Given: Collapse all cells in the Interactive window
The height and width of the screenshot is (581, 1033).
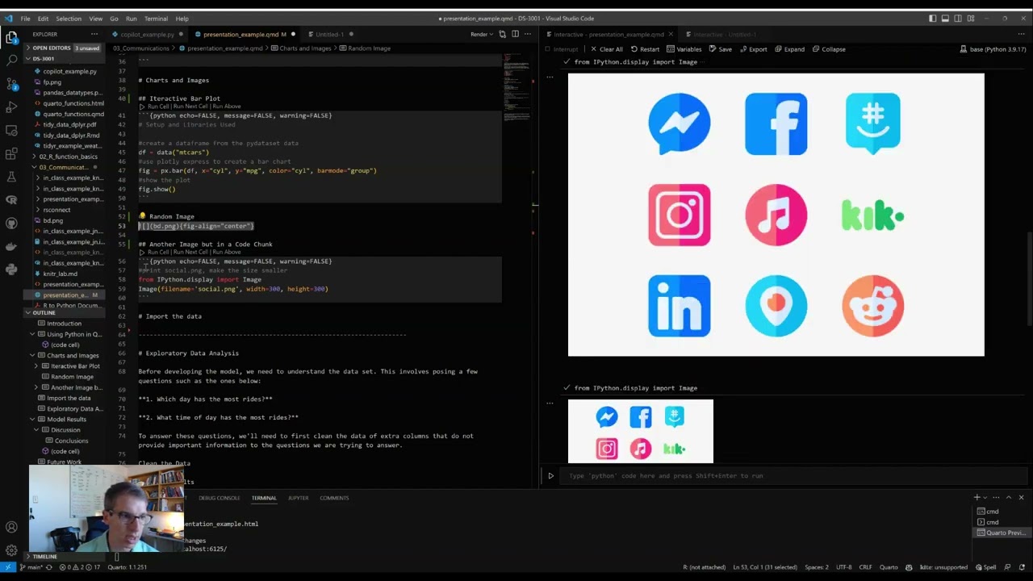Looking at the screenshot, I should 828,49.
